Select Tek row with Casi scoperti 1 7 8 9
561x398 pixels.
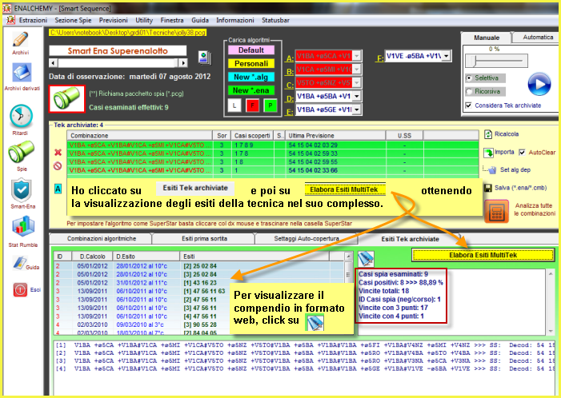pos(273,145)
